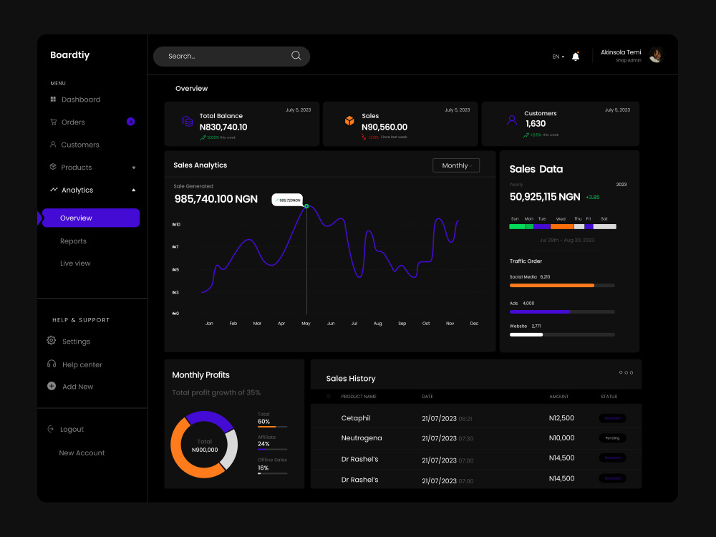Open the EN language dropdown

tap(558, 57)
